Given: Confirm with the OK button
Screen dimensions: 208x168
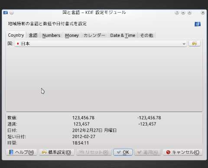Looking at the screenshot, I should 123,152.
